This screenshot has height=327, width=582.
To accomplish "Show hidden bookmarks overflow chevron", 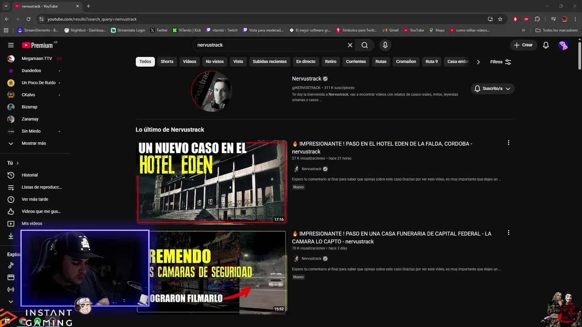I will (523, 30).
